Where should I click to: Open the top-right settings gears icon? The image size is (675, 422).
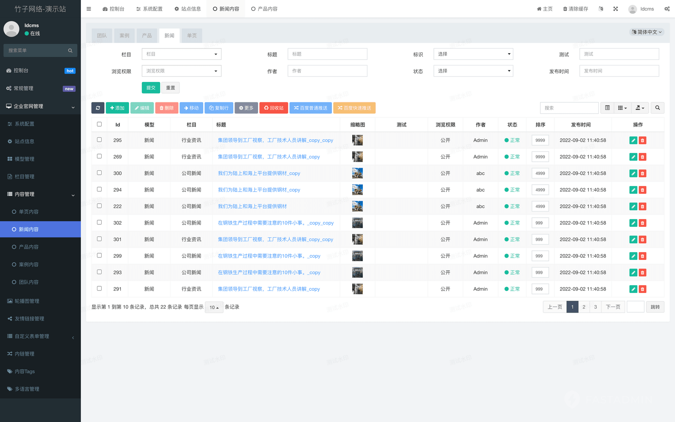pos(667,9)
